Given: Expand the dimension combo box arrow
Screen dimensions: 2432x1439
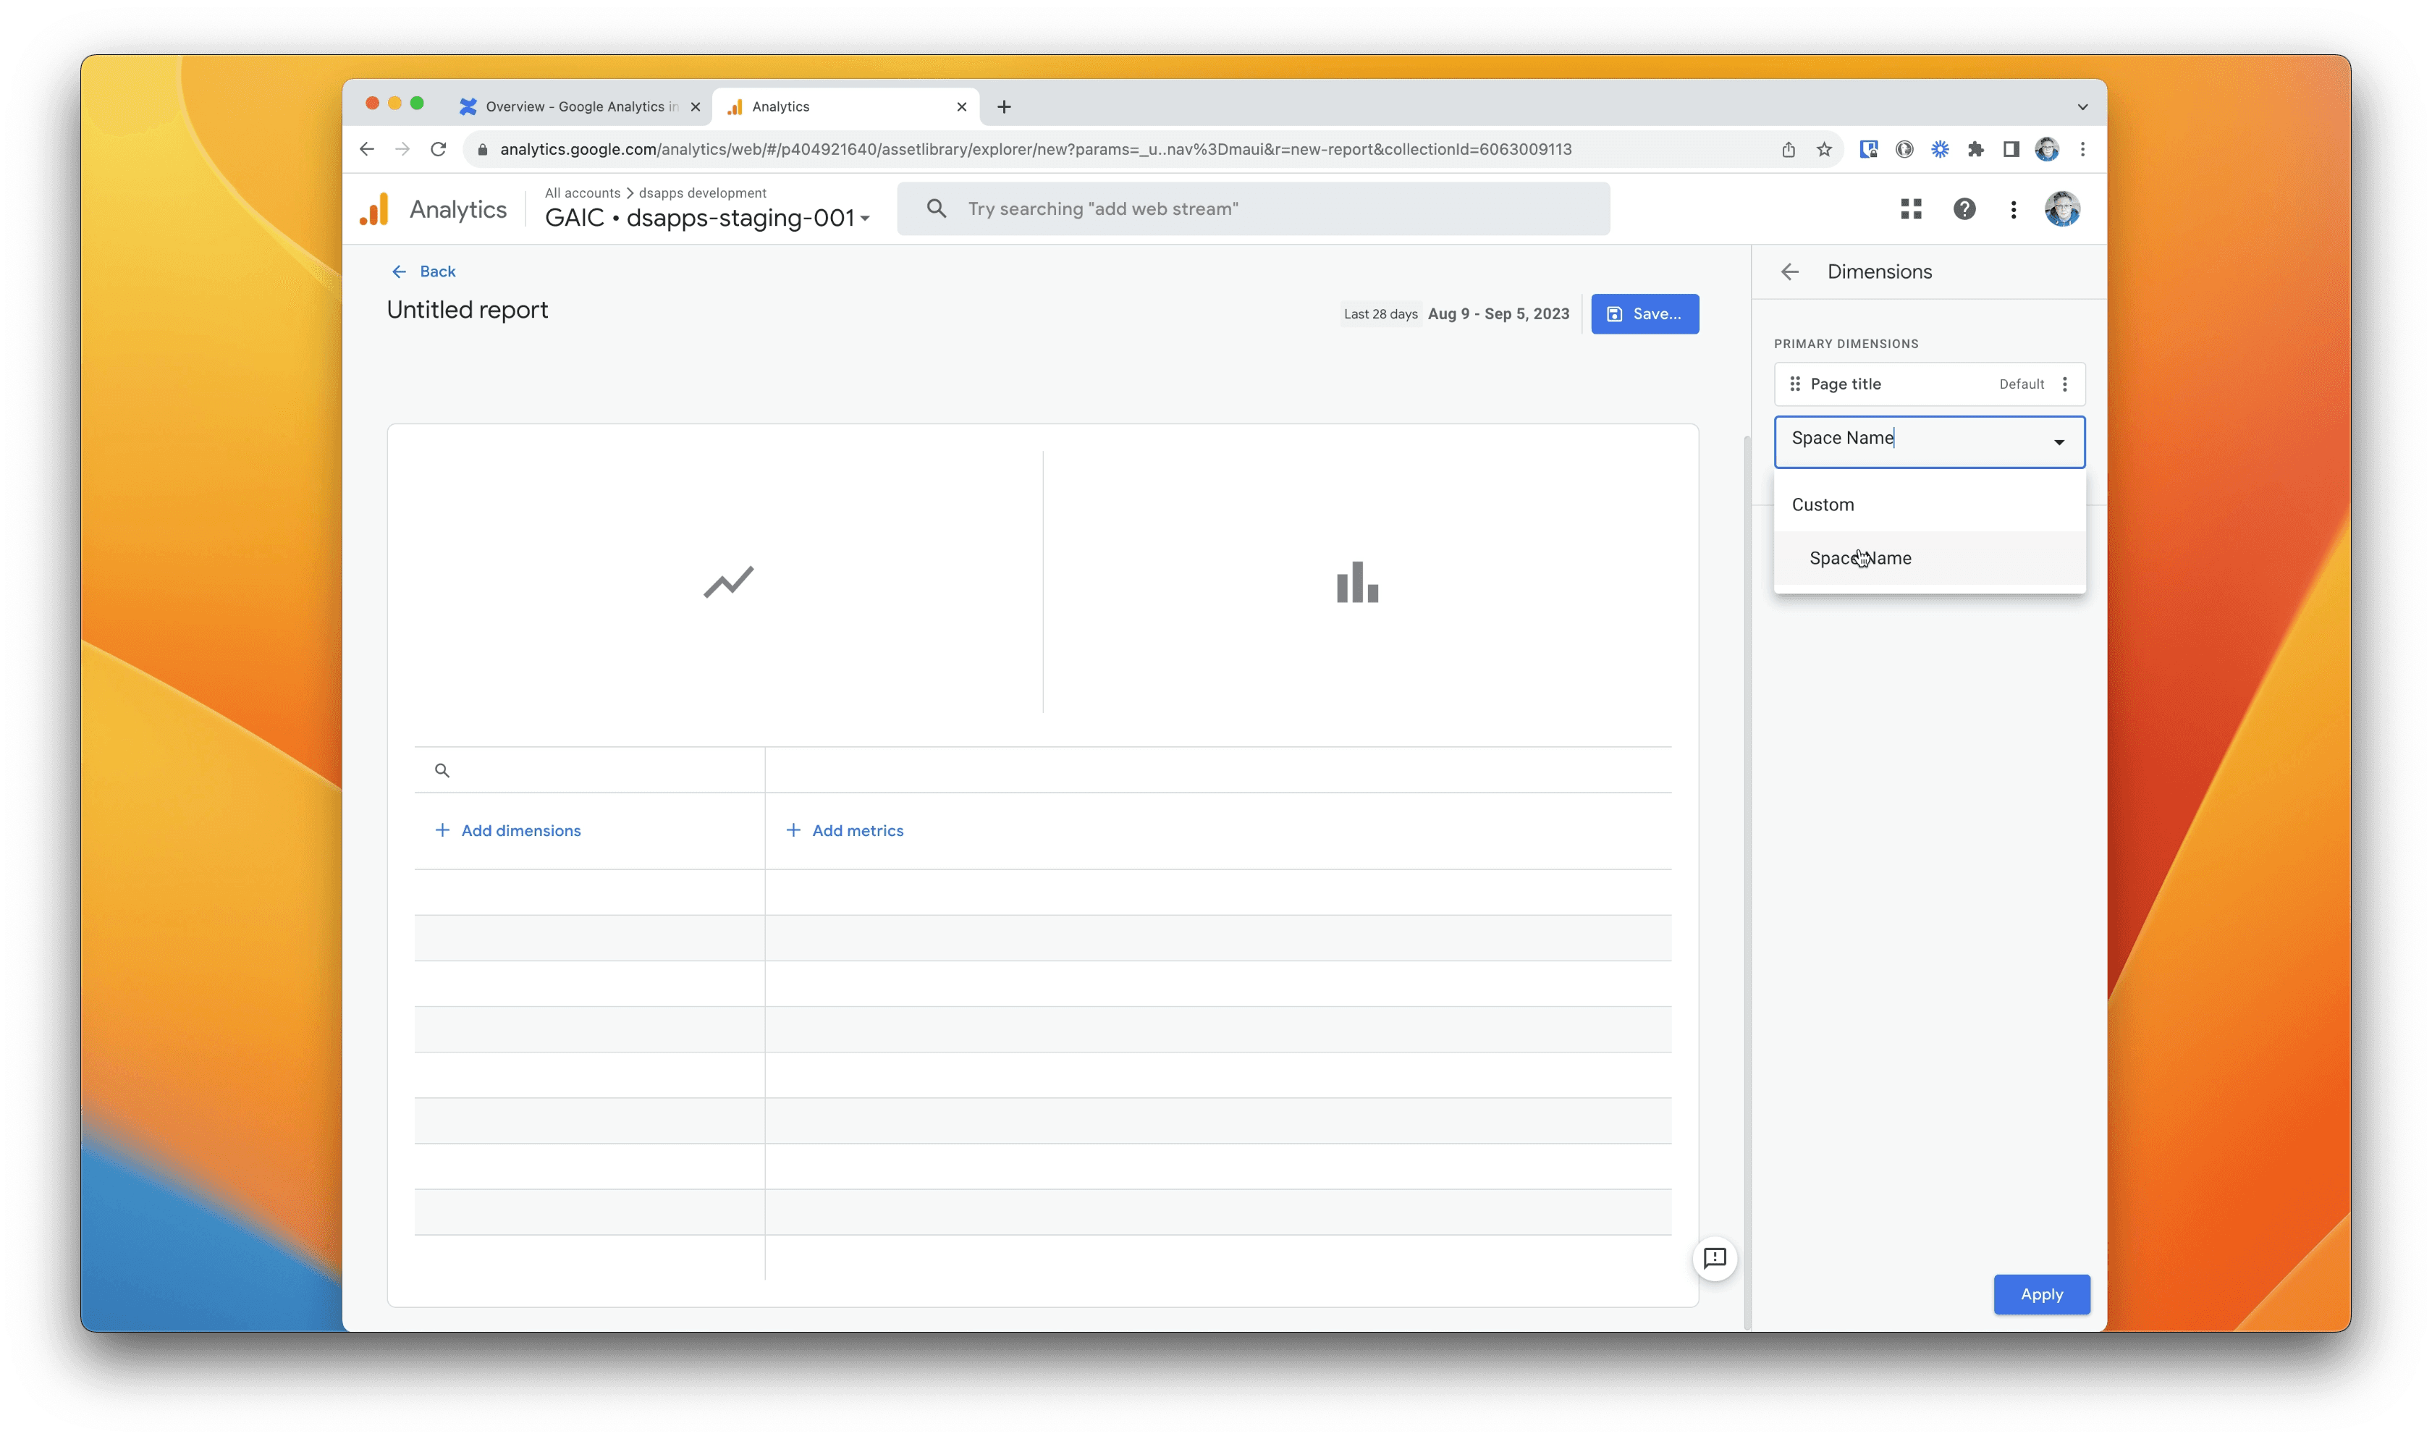Looking at the screenshot, I should pos(2059,442).
